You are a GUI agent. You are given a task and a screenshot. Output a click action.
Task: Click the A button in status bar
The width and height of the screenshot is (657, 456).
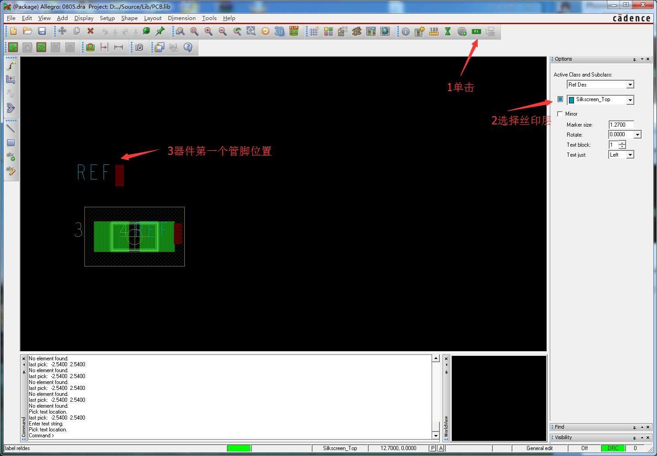[441, 448]
